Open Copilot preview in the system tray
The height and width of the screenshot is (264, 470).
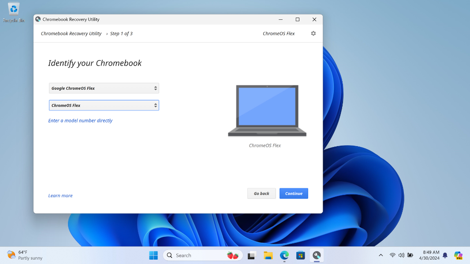coord(458,255)
